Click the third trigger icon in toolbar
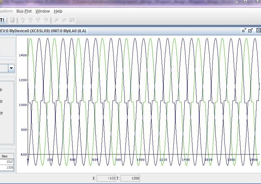 point(38,20)
